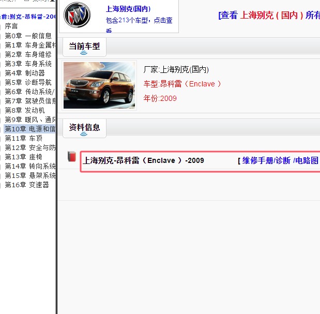
Task: Open 第15章 悬架系统
Action: tap(30, 175)
